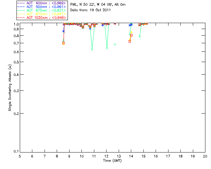
Task: Click the y-axis tick label 0.6
Action: click(16, 52)
